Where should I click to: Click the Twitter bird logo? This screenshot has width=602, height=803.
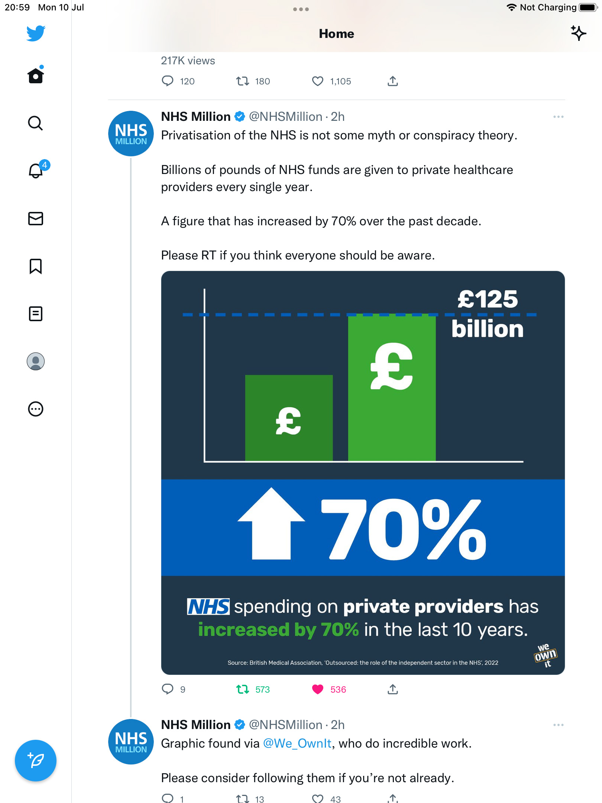click(x=36, y=33)
